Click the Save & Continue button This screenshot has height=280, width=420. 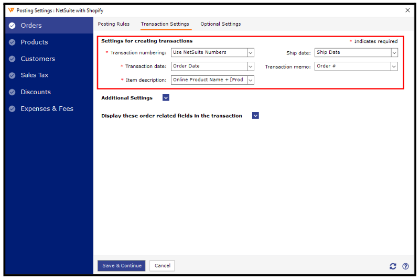122,265
